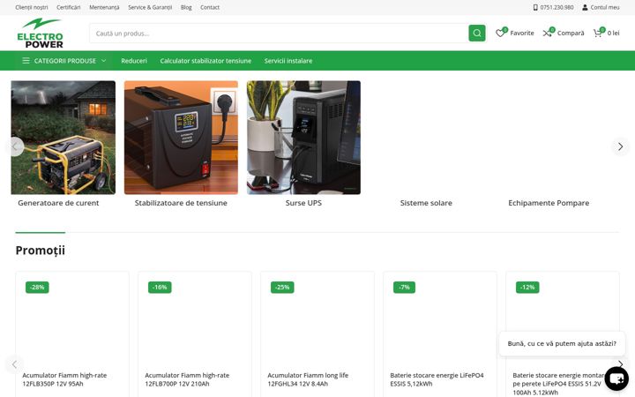
Task: Open Generatoare de curent category
Action: pos(58,203)
